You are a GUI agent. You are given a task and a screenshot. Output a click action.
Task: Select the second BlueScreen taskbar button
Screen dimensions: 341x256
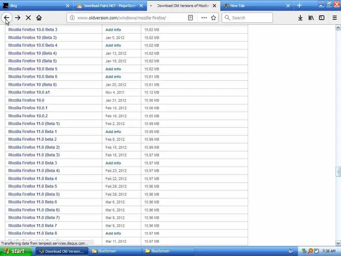169,251
